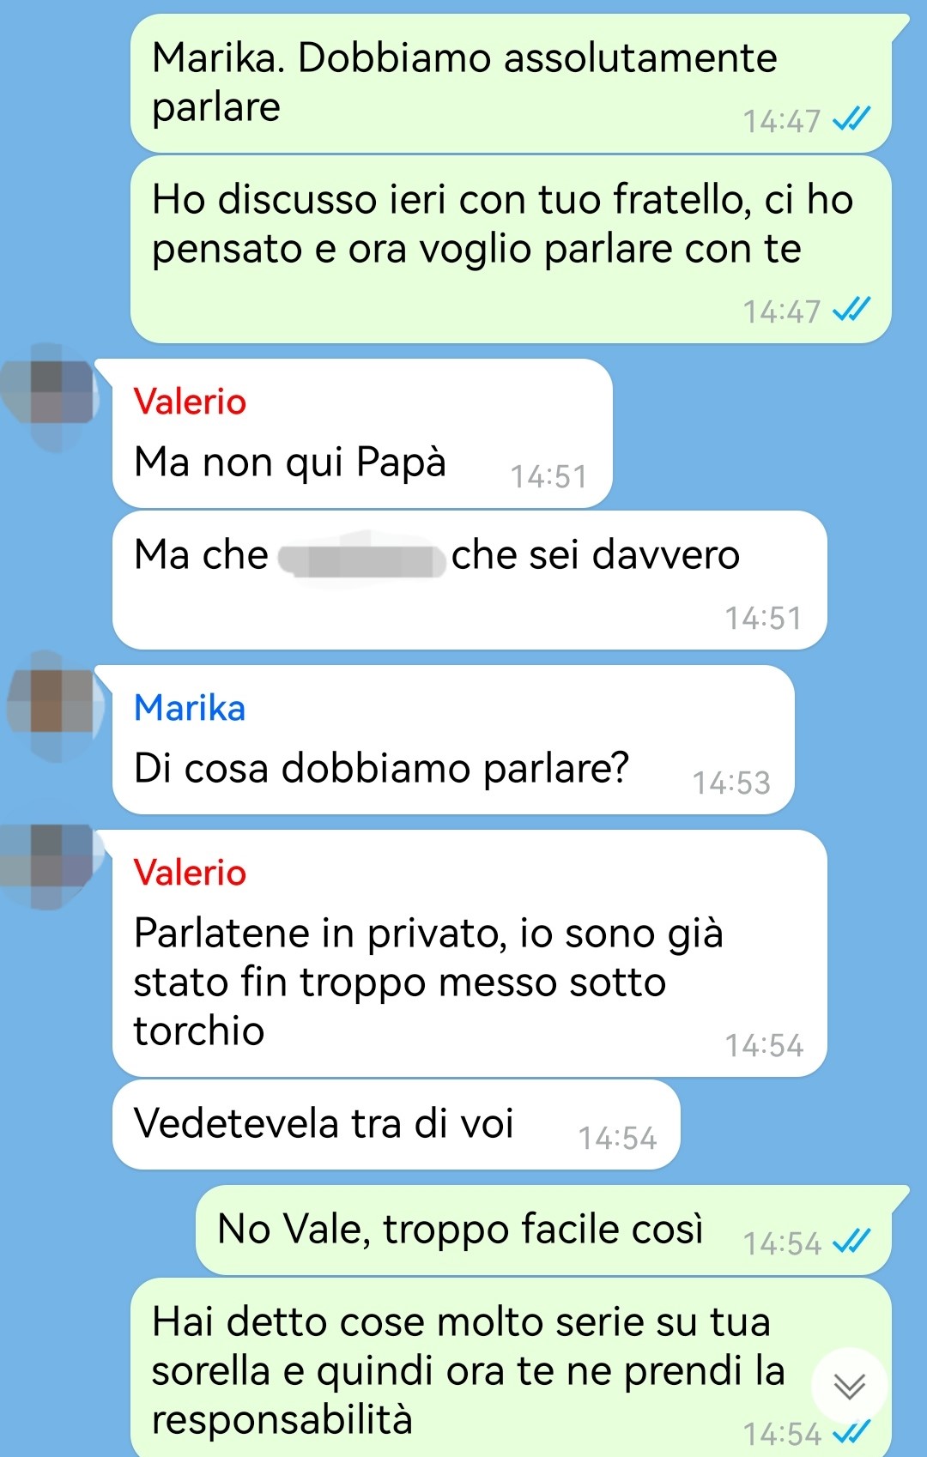Select the 'Di cosa dobbiamo parlare?' message
This screenshot has width=927, height=1457.
click(453, 740)
